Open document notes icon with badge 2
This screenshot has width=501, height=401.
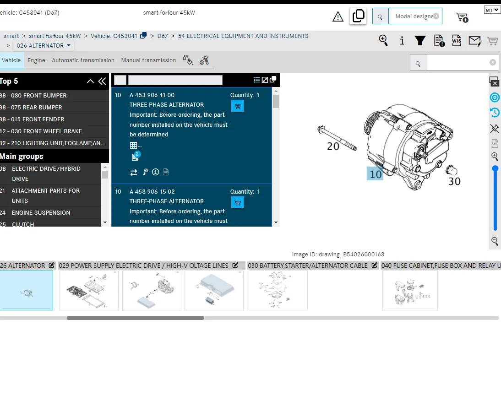pyautogui.click(x=136, y=156)
